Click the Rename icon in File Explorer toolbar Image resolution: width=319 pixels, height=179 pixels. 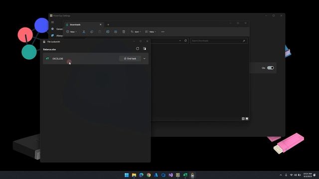(108, 32)
